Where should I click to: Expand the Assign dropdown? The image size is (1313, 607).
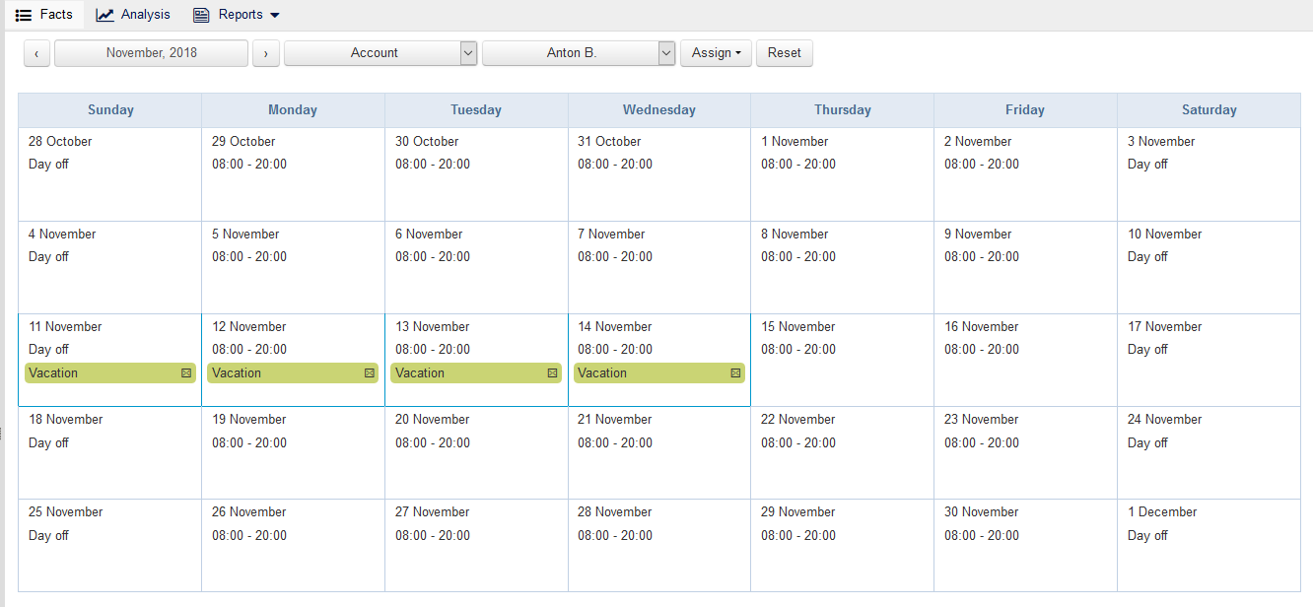pos(716,52)
